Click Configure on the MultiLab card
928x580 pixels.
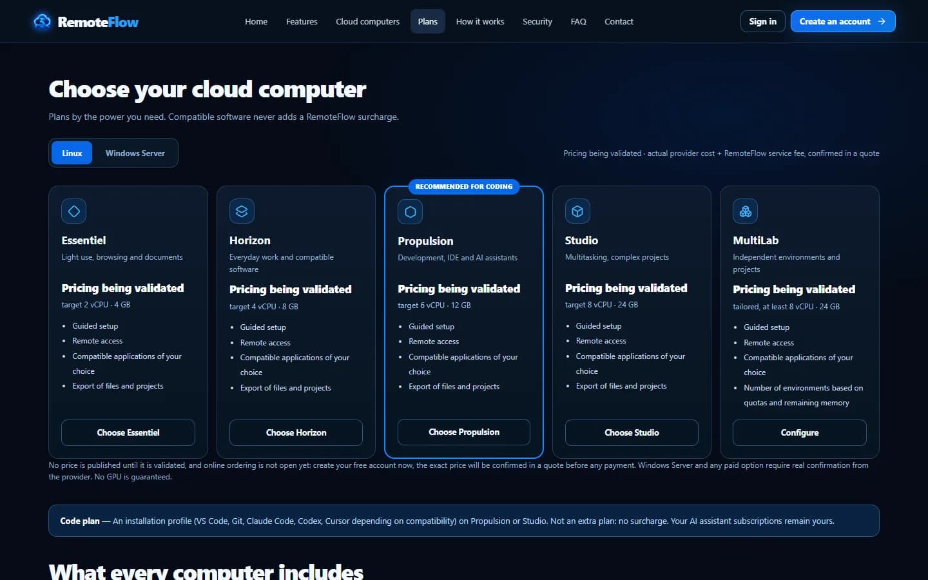point(800,432)
